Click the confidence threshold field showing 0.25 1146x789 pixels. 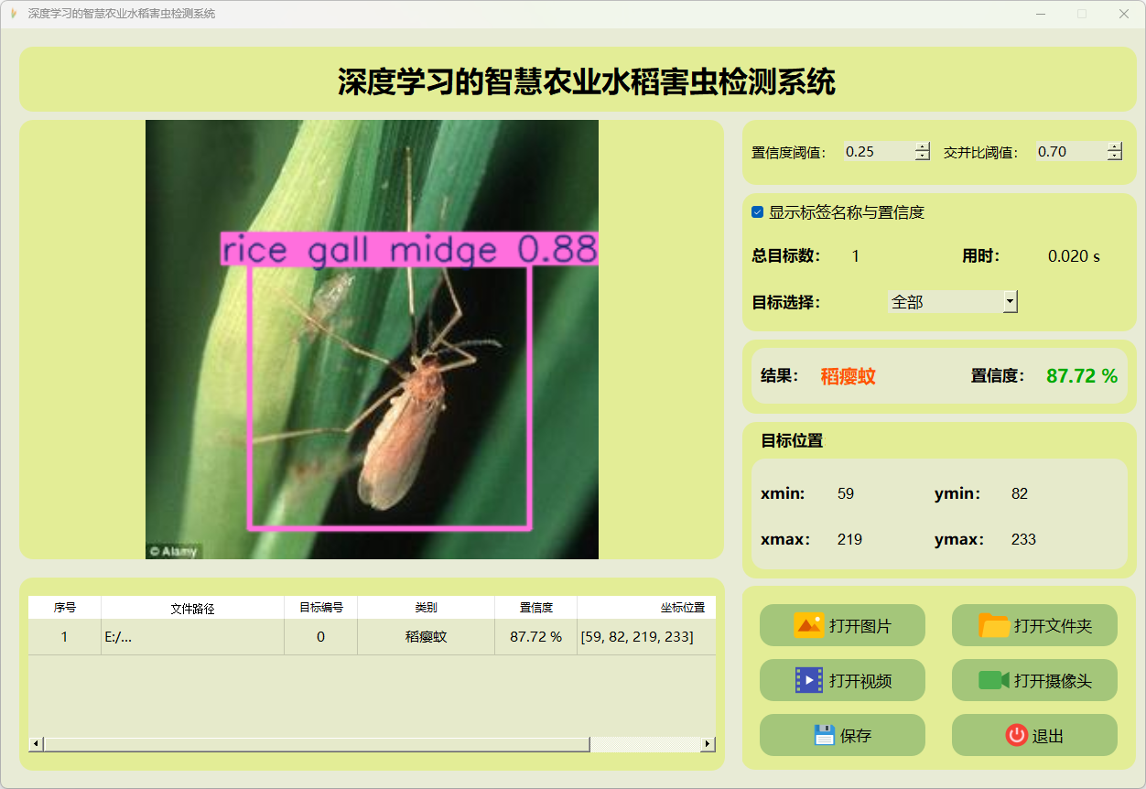tap(877, 152)
